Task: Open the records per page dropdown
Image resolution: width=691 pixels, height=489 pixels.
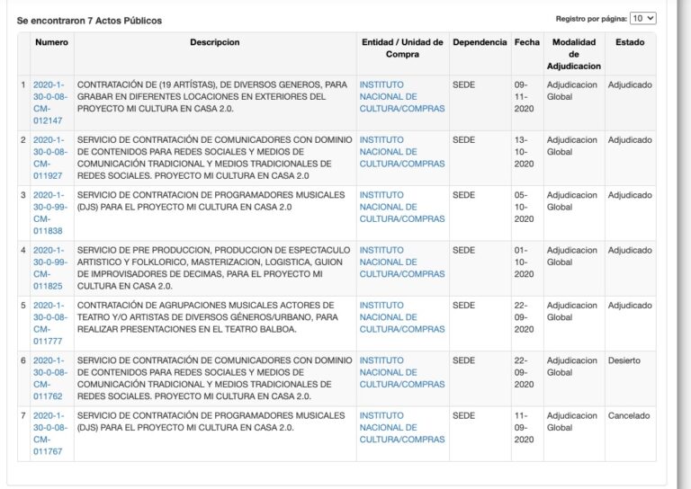Action: pyautogui.click(x=642, y=19)
